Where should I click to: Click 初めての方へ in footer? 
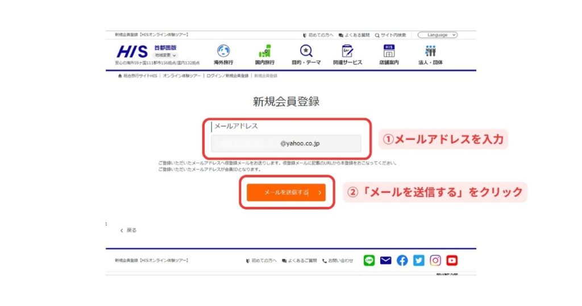(261, 260)
